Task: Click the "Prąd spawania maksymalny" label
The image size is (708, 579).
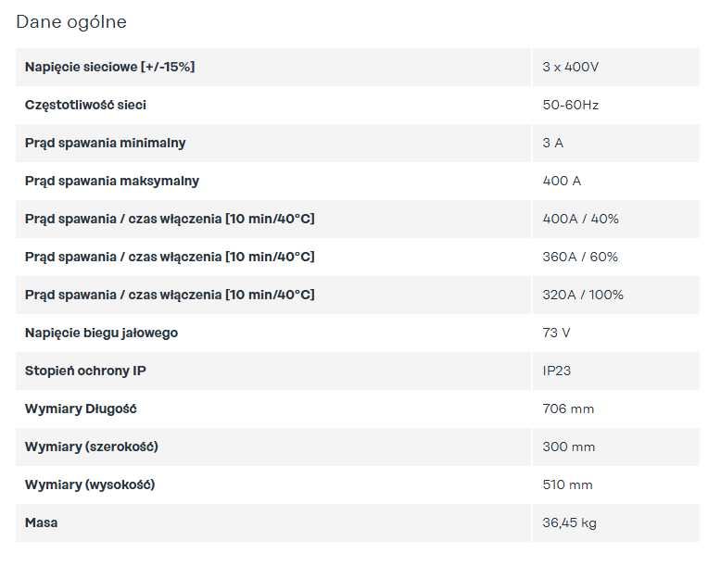Action: click(111, 181)
